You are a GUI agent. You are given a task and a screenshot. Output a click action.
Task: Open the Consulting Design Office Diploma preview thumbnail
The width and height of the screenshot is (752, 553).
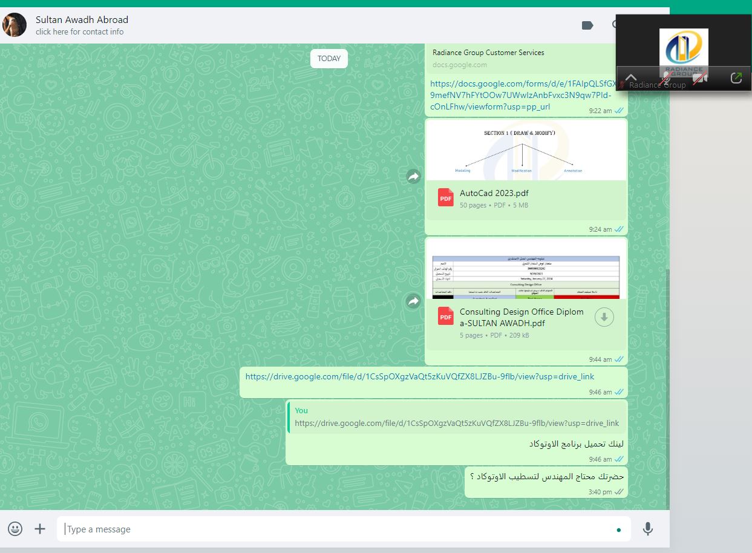click(526, 269)
